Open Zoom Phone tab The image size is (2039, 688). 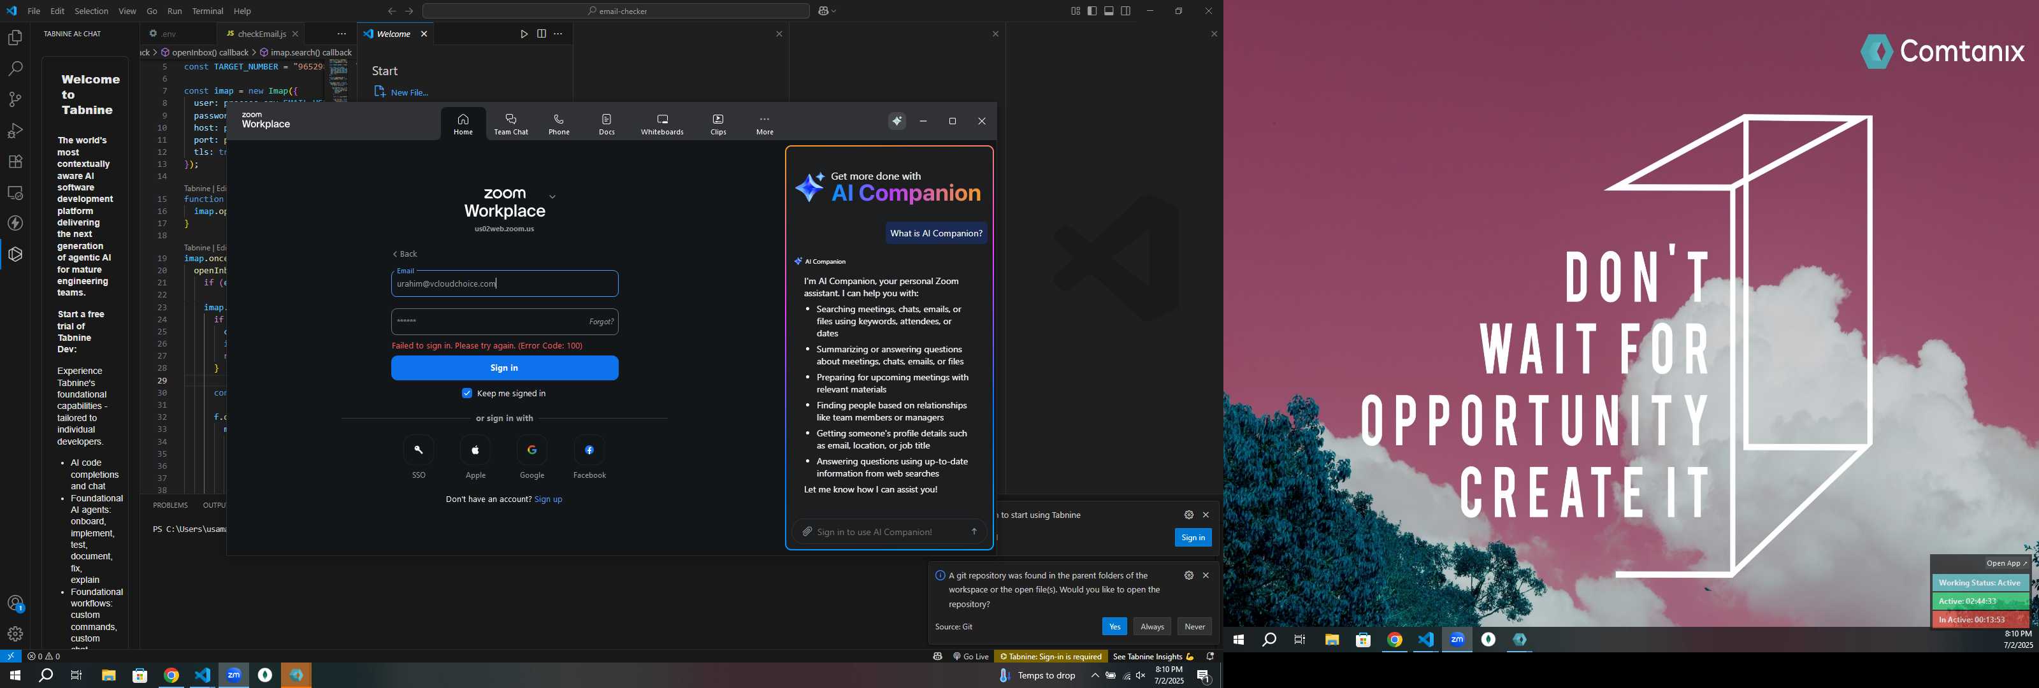[559, 124]
